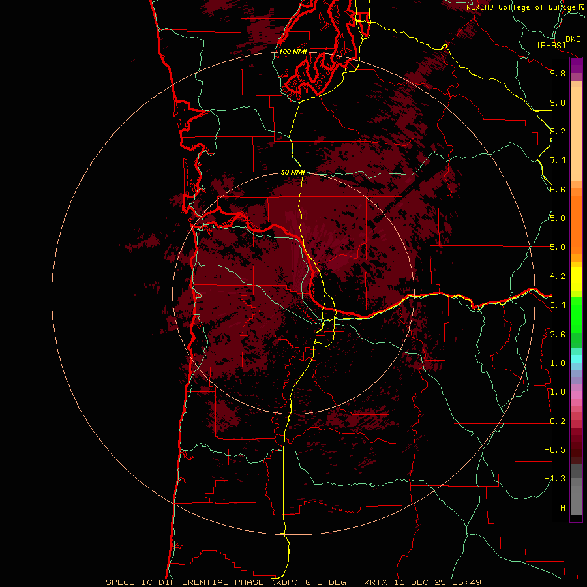Click the 4.2 value on the scale
The width and height of the screenshot is (587, 587).
(558, 277)
